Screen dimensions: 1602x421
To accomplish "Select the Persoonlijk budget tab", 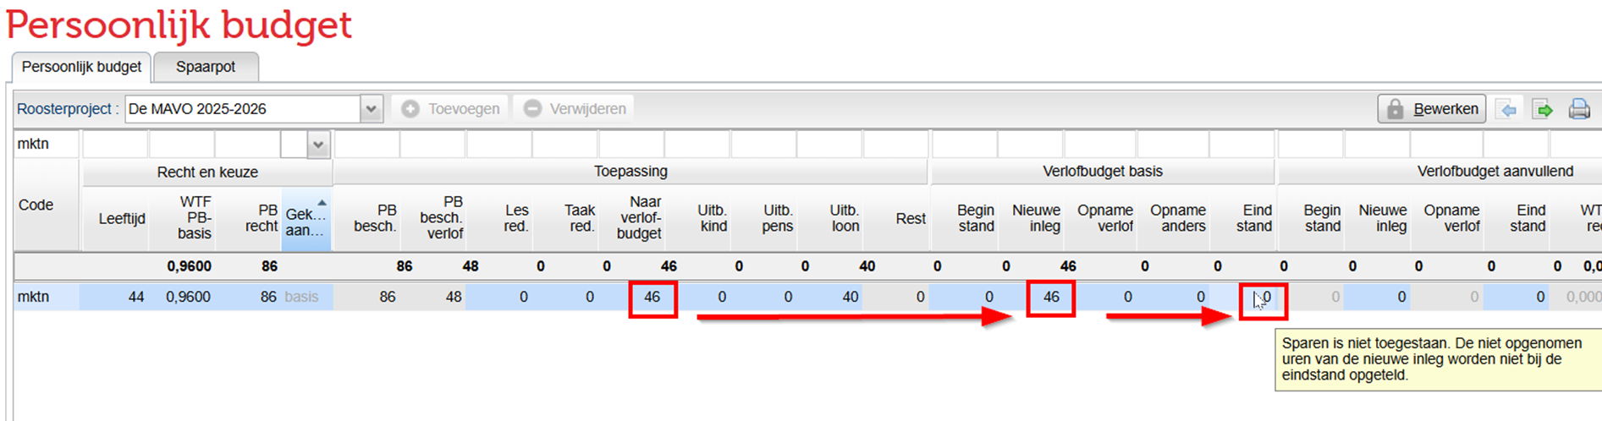I will click(81, 67).
